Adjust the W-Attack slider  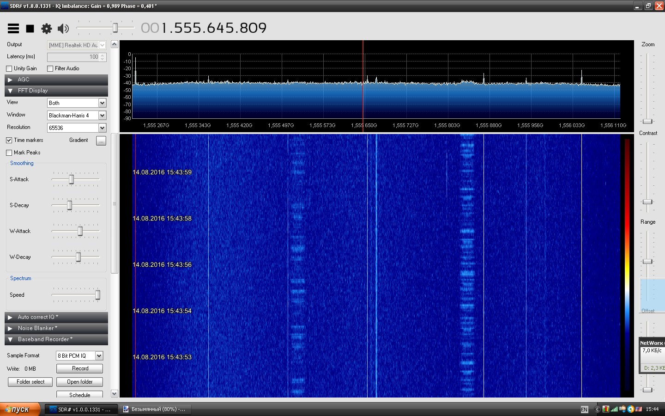(x=80, y=231)
